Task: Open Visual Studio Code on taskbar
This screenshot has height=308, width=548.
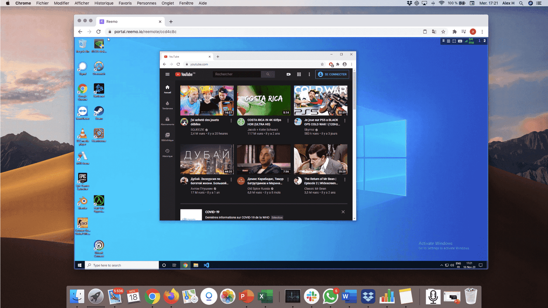Action: pos(206,265)
